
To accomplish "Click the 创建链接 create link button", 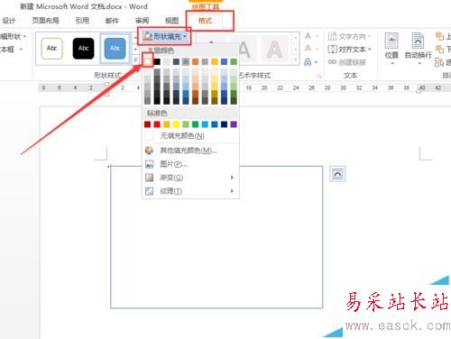I will 346,62.
